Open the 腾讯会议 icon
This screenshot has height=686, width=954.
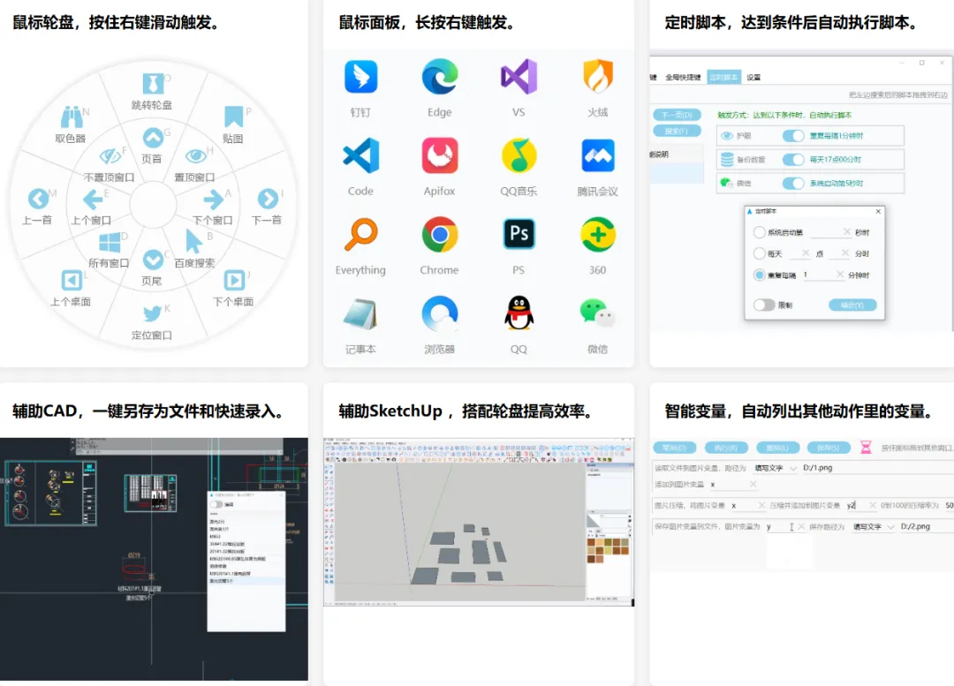(x=598, y=155)
